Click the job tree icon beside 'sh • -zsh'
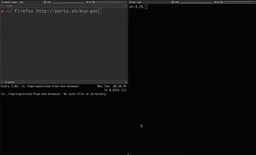Screen dimensions: 256x155 (130, 2)
